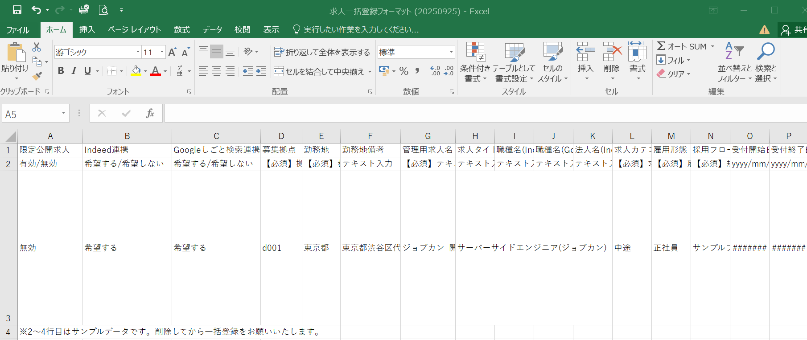807x340 pixels.
Task: Click the percent style icon
Action: (x=404, y=71)
